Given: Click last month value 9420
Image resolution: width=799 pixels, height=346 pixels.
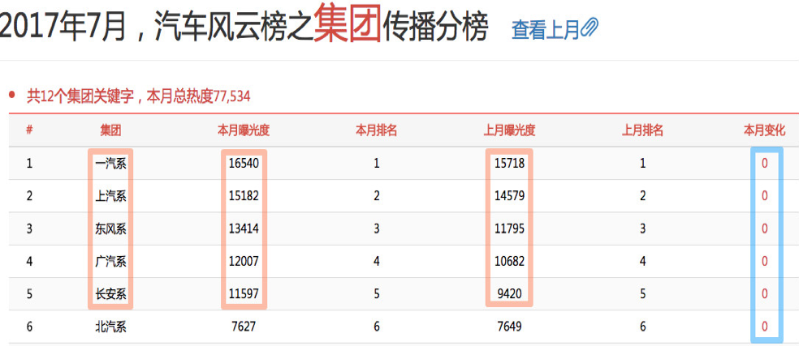Looking at the screenshot, I should pyautogui.click(x=509, y=293).
